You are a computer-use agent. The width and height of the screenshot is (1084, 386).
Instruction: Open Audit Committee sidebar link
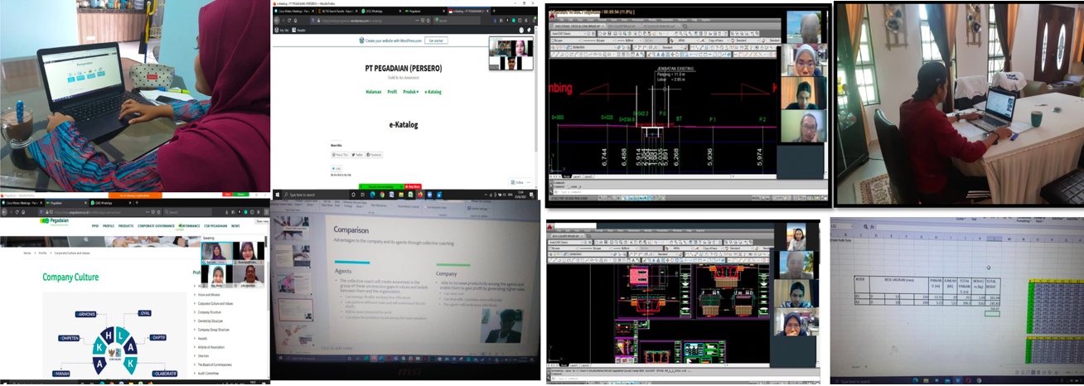[x=208, y=374]
